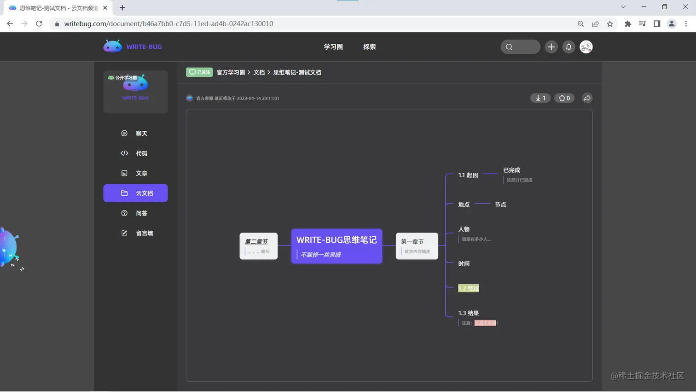Open the 问答 Q&A section
Image resolution: width=696 pixels, height=392 pixels.
tap(124, 213)
